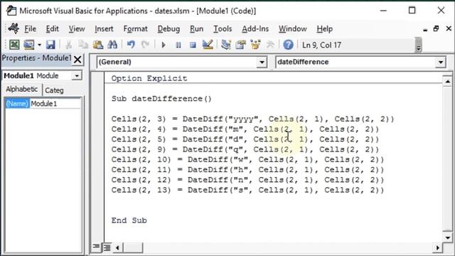Click the Cut scissors icon
The image size is (455, 256).
point(68,45)
